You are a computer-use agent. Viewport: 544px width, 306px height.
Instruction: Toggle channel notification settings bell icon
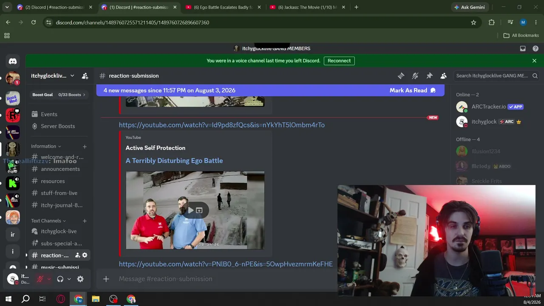pyautogui.click(x=415, y=76)
